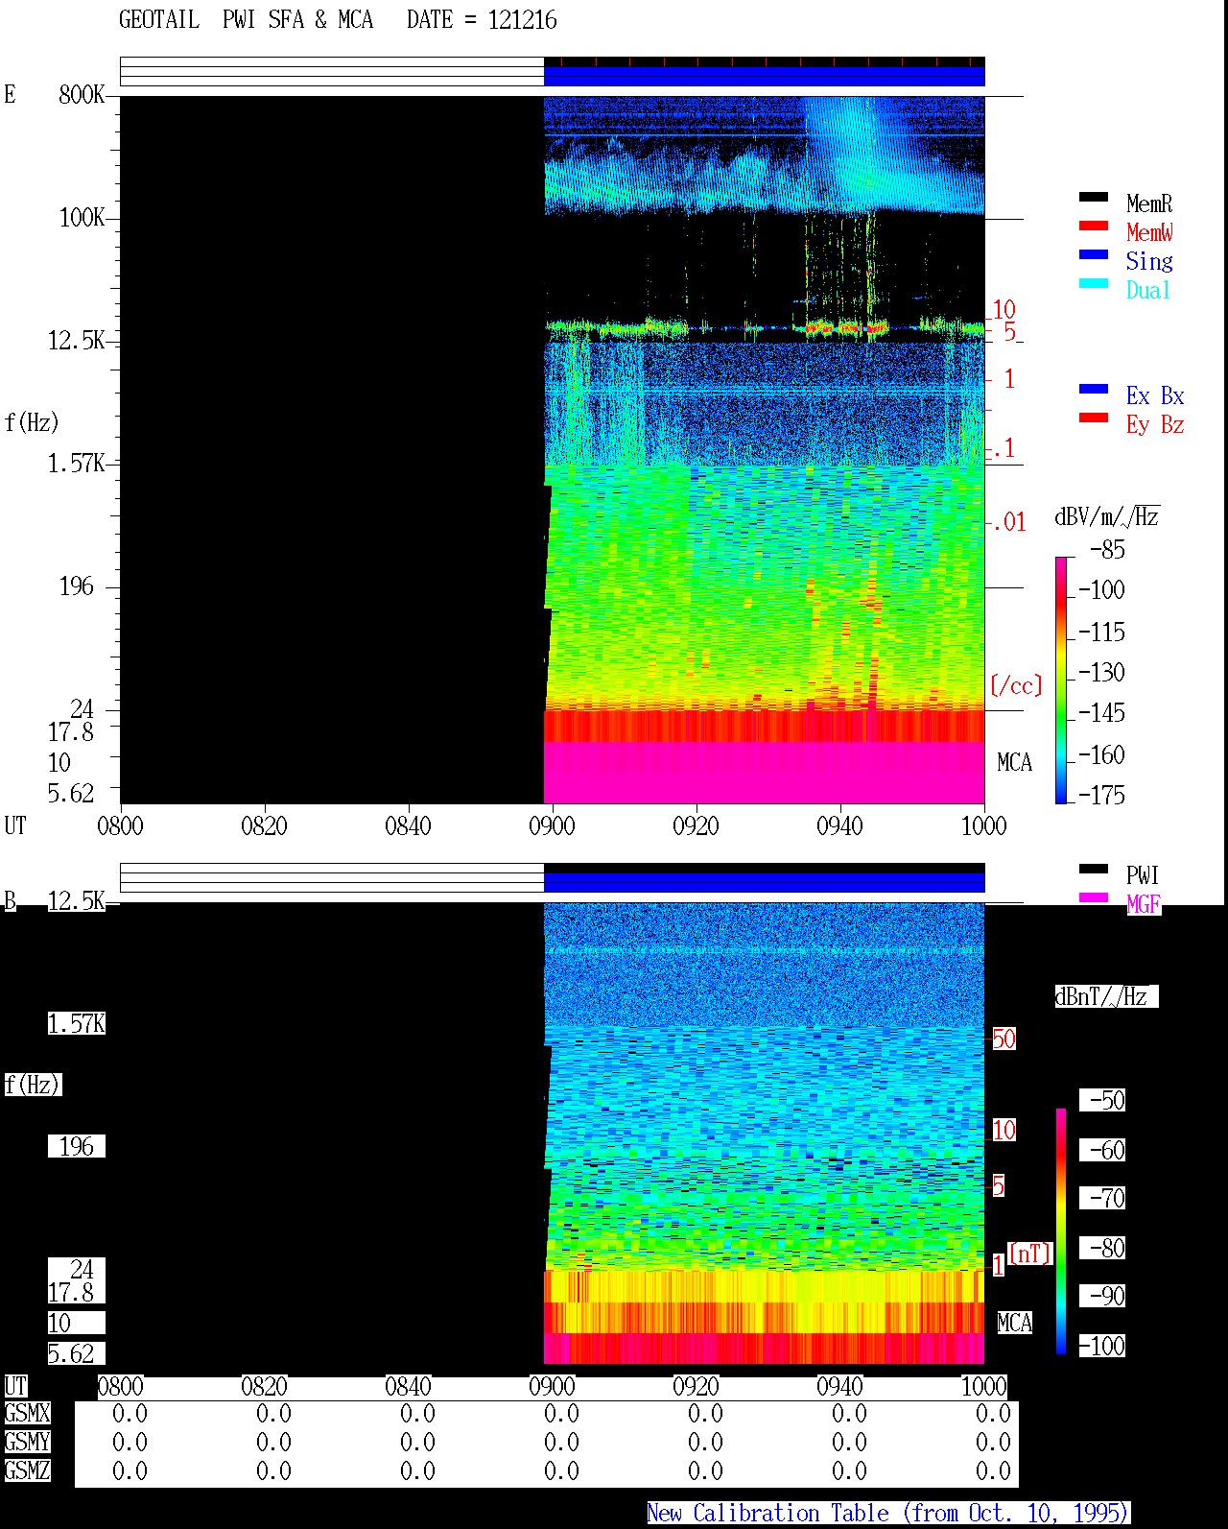This screenshot has width=1228, height=1529.
Task: Click the red swatch beside Ey Bz
Action: click(x=1093, y=418)
